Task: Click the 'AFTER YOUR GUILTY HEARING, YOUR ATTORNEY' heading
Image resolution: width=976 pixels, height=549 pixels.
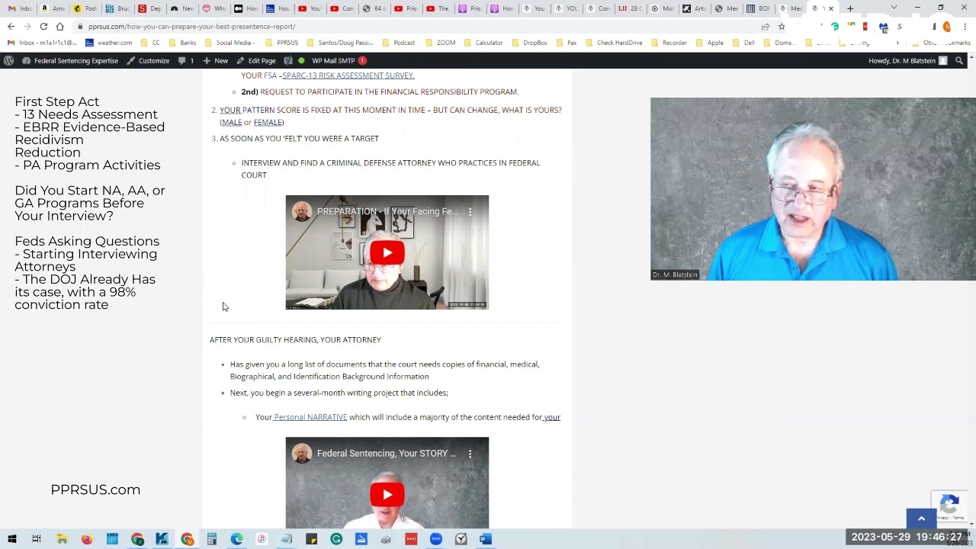Action: point(295,339)
